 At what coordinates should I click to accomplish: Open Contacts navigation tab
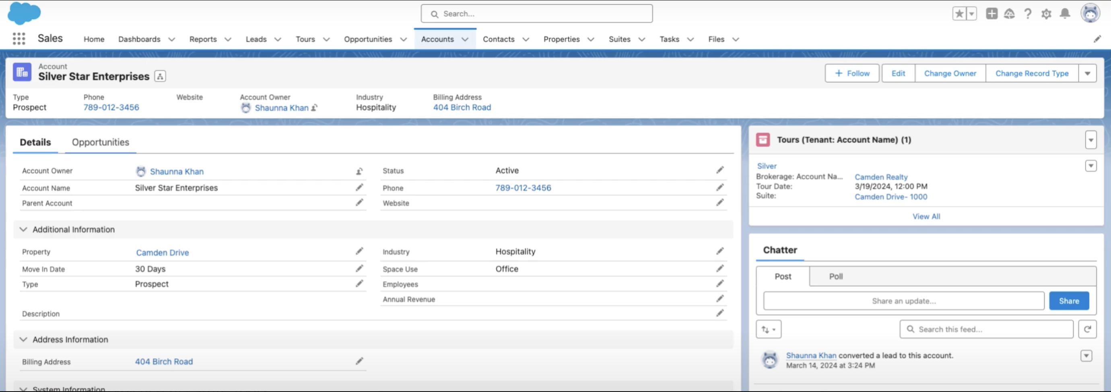pyautogui.click(x=499, y=39)
